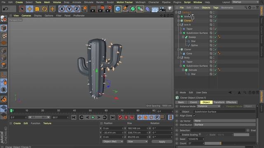
Task: Adjust the Count slider
Action: pos(230,143)
